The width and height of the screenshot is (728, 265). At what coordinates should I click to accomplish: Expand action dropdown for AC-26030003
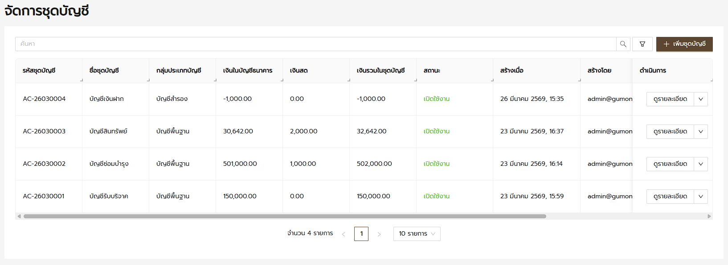tap(700, 132)
